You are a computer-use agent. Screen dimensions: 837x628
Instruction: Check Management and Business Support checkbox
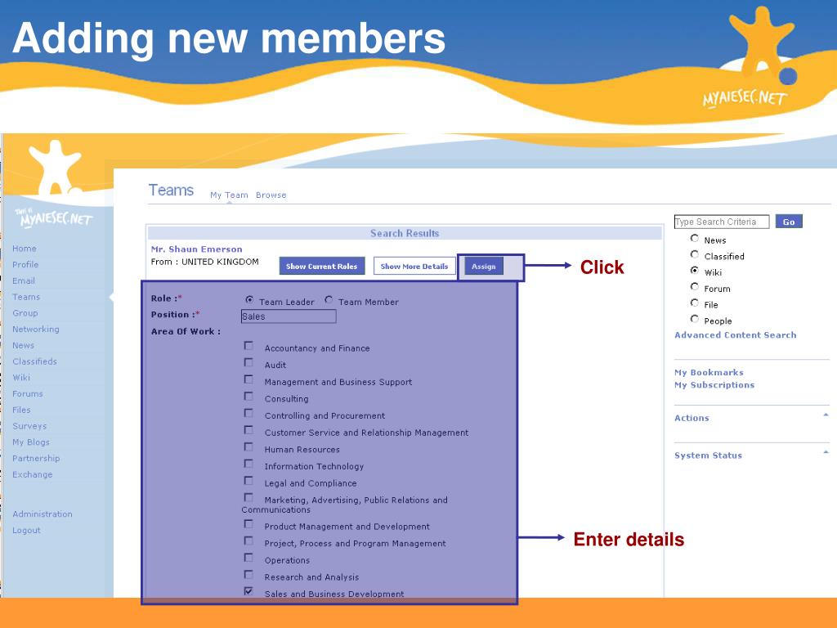point(248,379)
